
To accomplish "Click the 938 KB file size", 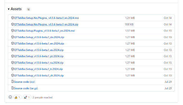I will [129, 24].
